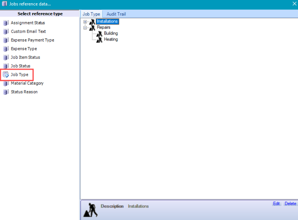Select Job Type in reference list
This screenshot has height=220, width=298.
pyautogui.click(x=19, y=75)
